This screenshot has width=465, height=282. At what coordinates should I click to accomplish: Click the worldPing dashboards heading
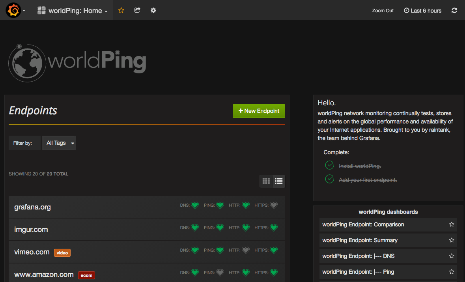[388, 212]
